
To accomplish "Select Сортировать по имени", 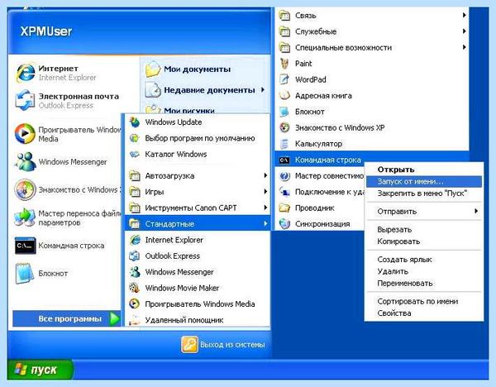I will click(x=424, y=301).
